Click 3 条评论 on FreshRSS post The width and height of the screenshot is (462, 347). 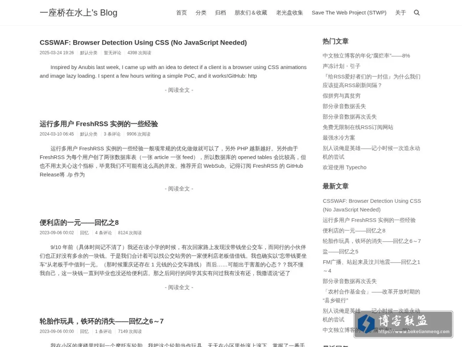click(112, 134)
